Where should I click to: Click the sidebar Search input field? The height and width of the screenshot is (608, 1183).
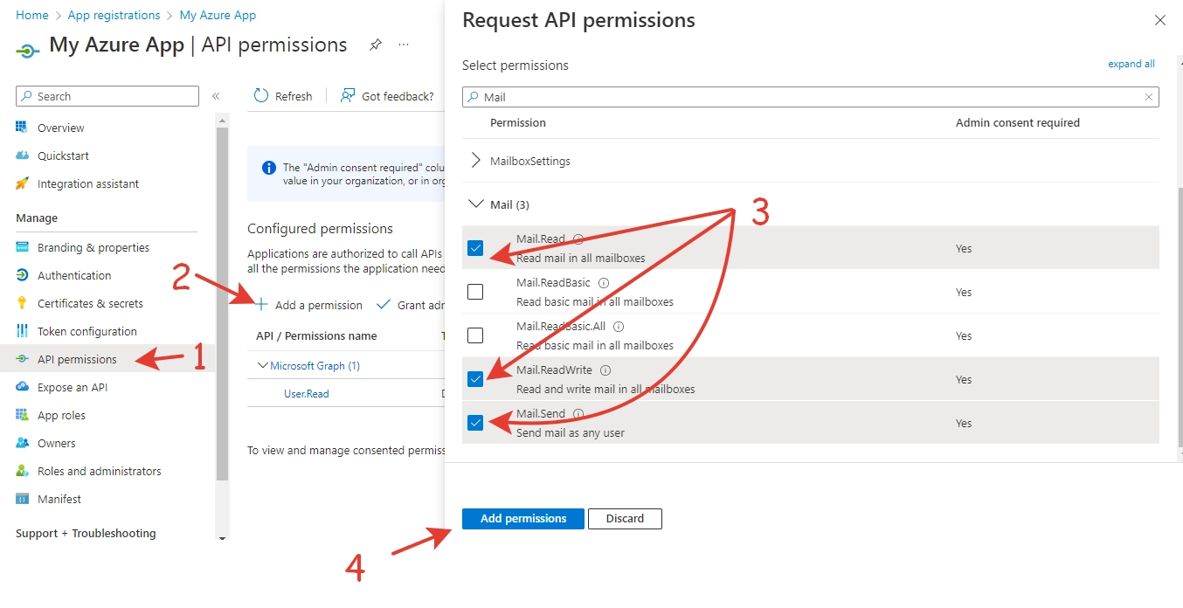tap(107, 96)
